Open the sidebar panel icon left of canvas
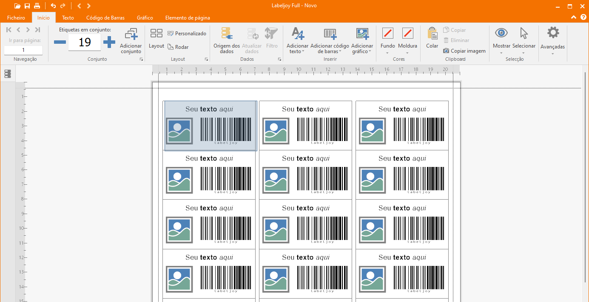 click(x=8, y=74)
